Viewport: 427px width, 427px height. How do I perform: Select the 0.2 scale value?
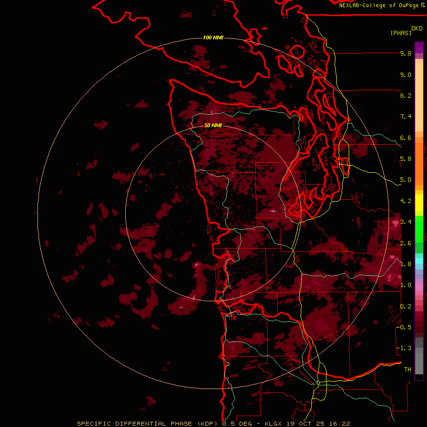click(406, 306)
